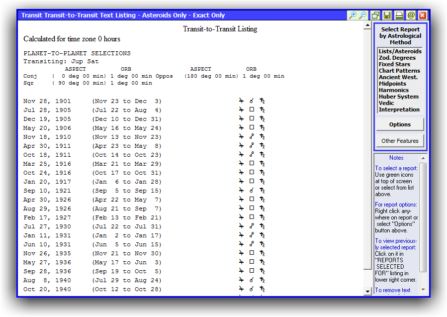Click the cascade windows icon

[375, 15]
